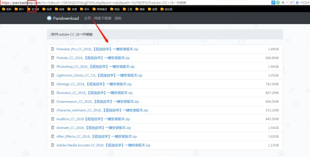Click the 782.5MB size value
Image resolution: width=310 pixels, height=157 pixels.
[x=272, y=84]
